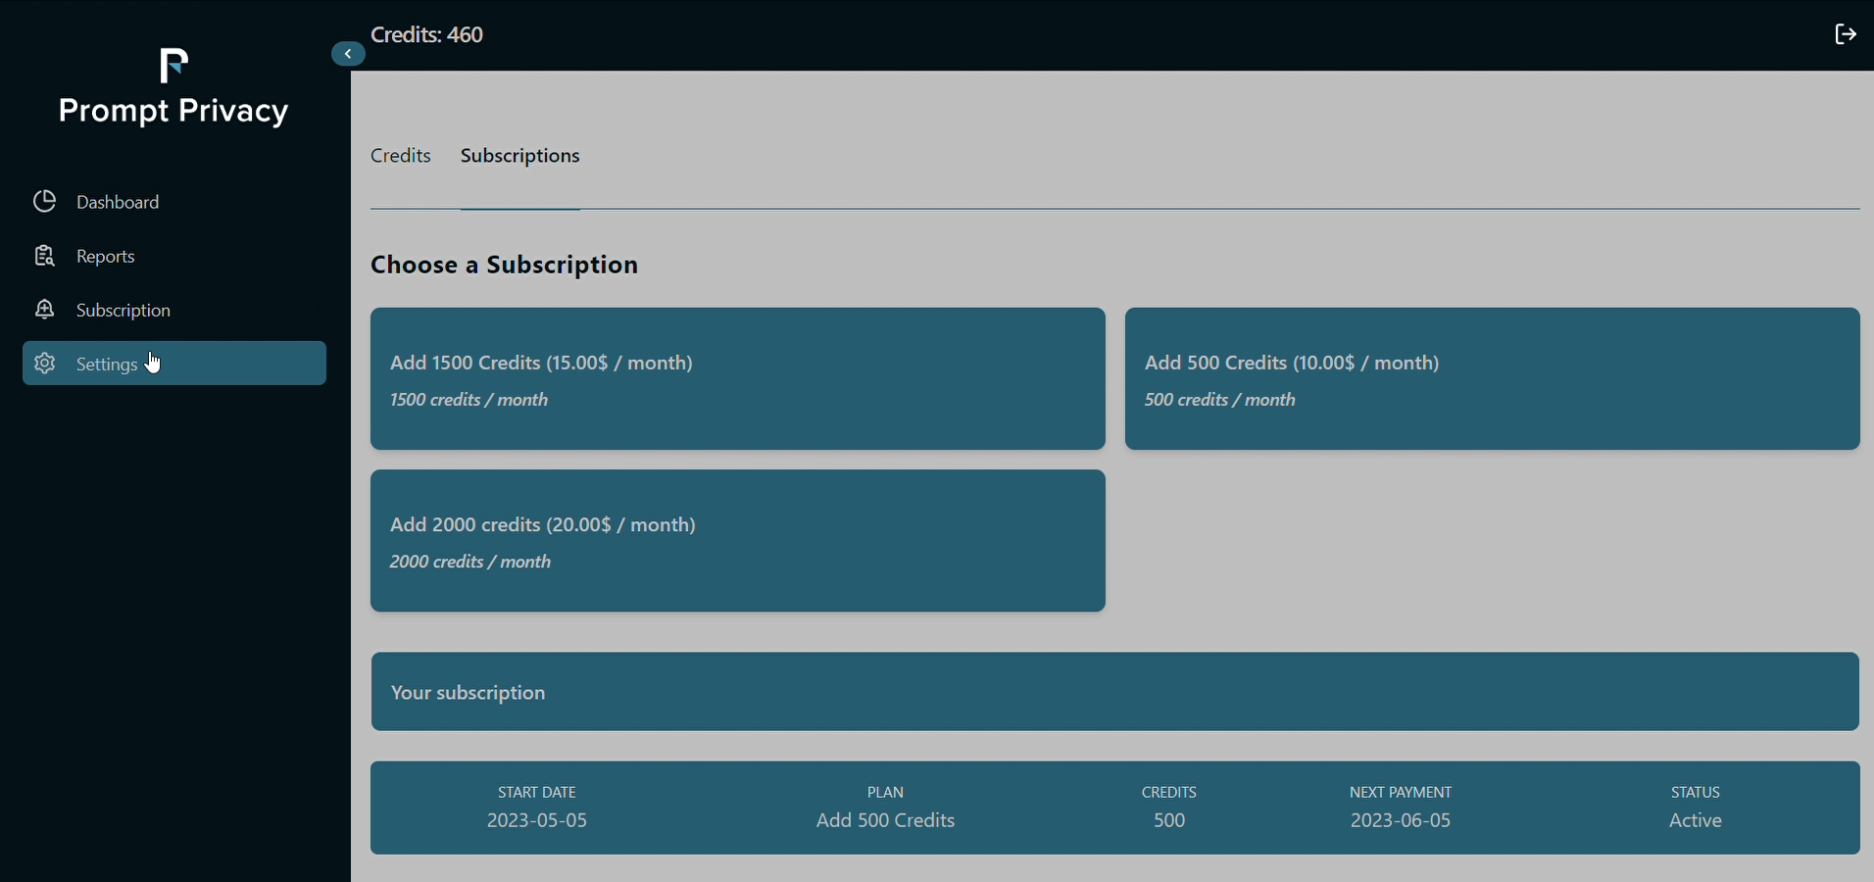The height and width of the screenshot is (882, 1874).
Task: Click the 2000 credits / month subtitle
Action: (x=470, y=562)
